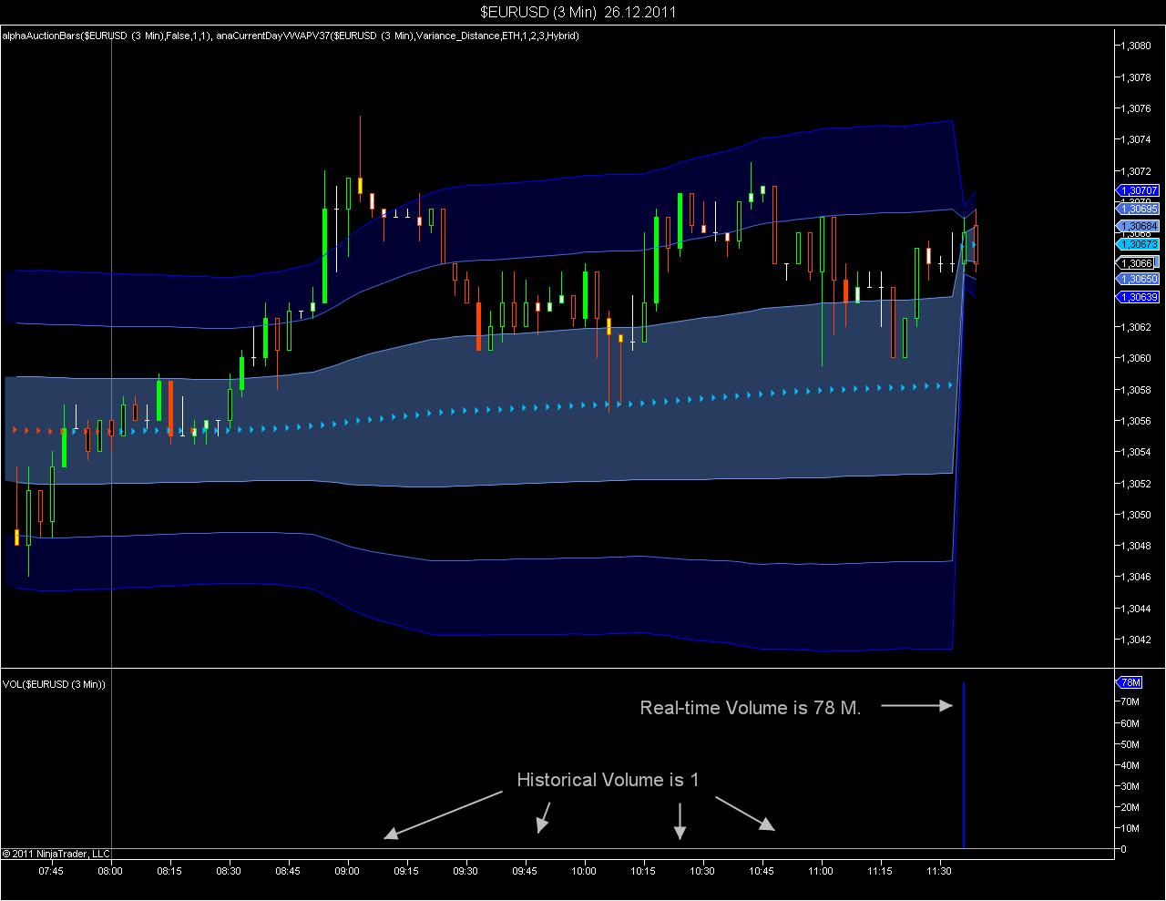Click the 70M volume axis label

[x=1130, y=701]
